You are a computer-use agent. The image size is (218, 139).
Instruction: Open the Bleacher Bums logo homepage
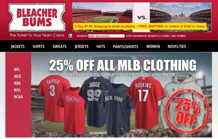[x=37, y=17]
